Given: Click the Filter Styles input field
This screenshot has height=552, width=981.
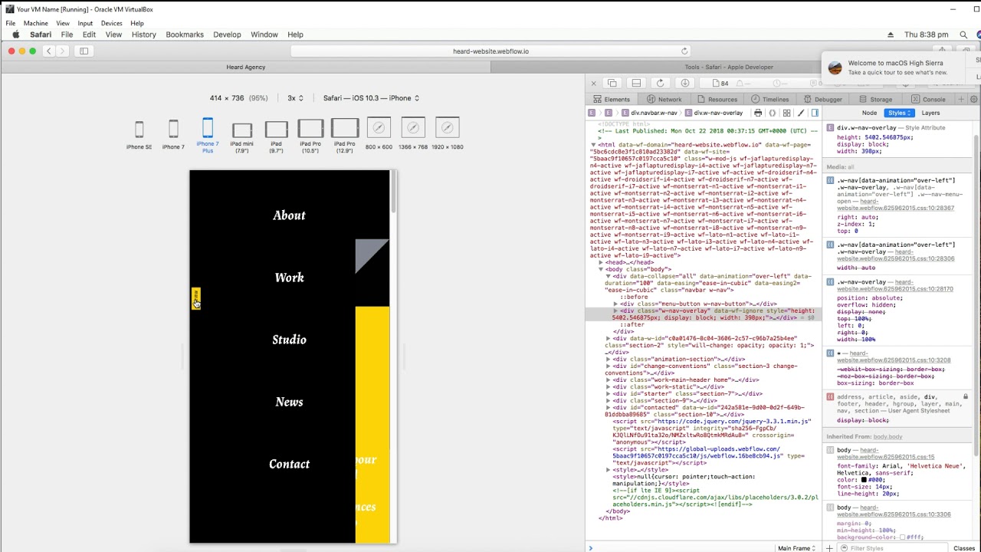Looking at the screenshot, I should 893,548.
